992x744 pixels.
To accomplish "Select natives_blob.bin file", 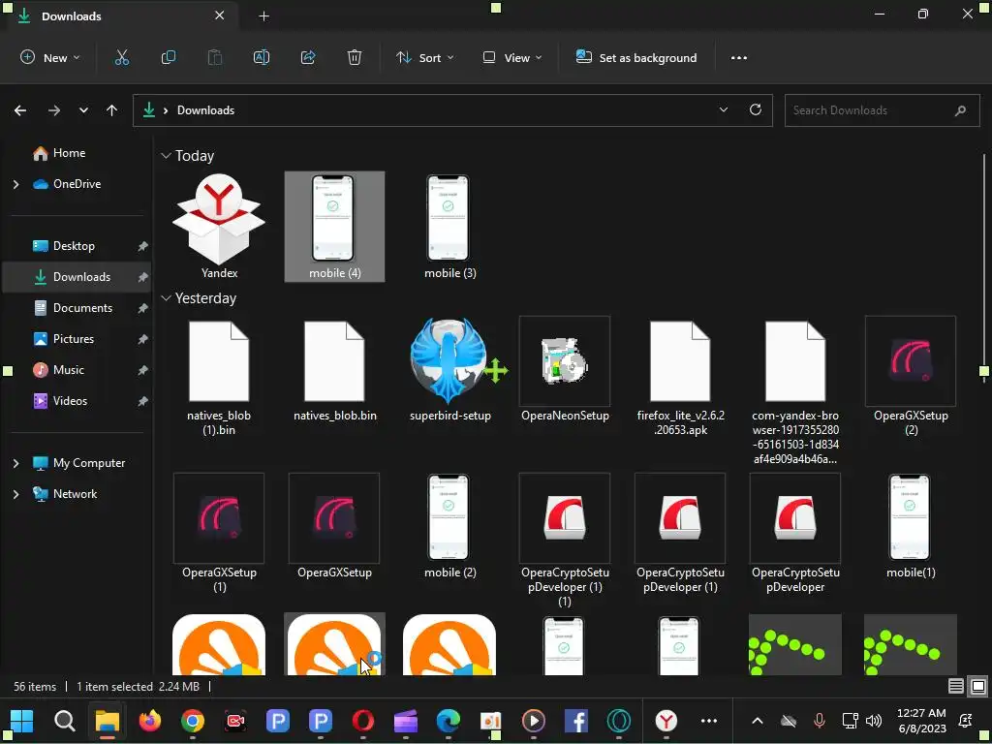I will (334, 369).
